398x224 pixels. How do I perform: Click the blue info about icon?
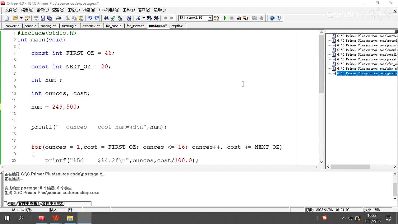tap(279, 18)
